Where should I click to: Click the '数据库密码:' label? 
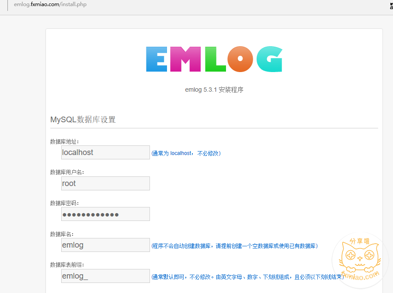[x=64, y=203]
